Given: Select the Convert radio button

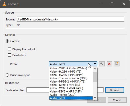Looking at the screenshot, I should [7, 41].
